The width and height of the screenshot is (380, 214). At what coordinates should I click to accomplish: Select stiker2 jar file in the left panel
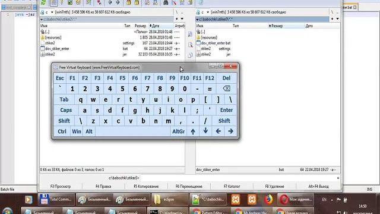click(x=50, y=54)
